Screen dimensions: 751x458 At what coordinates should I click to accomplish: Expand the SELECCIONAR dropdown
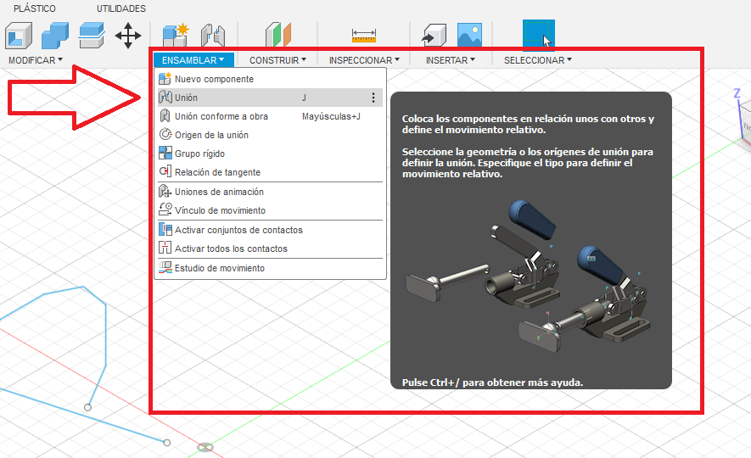(x=538, y=60)
